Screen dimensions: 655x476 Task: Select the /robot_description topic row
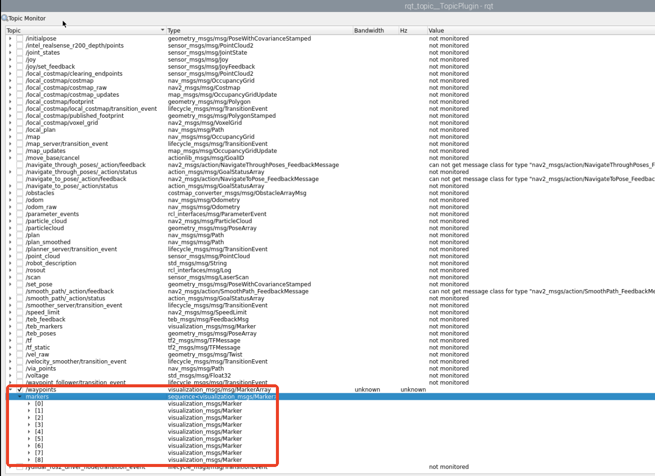(x=51, y=263)
